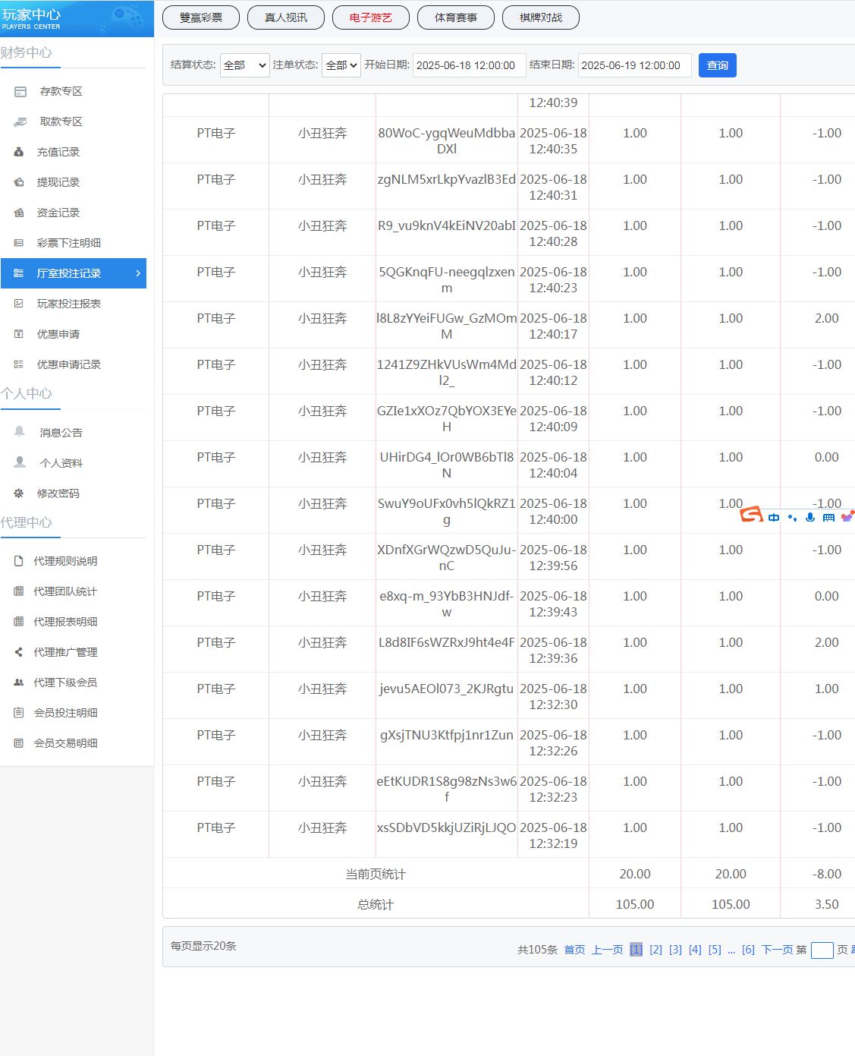Click the page number jump box
The height and width of the screenshot is (1056, 855).
[x=822, y=950]
